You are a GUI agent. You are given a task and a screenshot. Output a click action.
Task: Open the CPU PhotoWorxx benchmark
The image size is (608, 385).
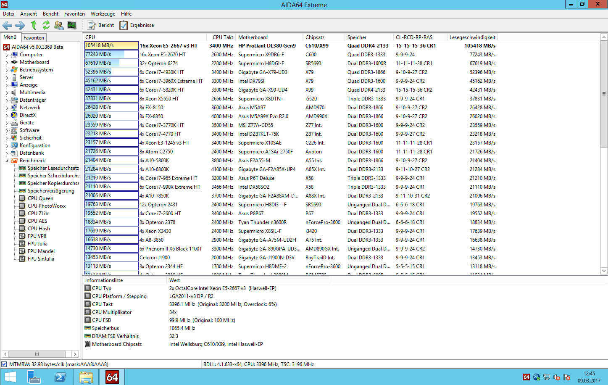(x=47, y=206)
